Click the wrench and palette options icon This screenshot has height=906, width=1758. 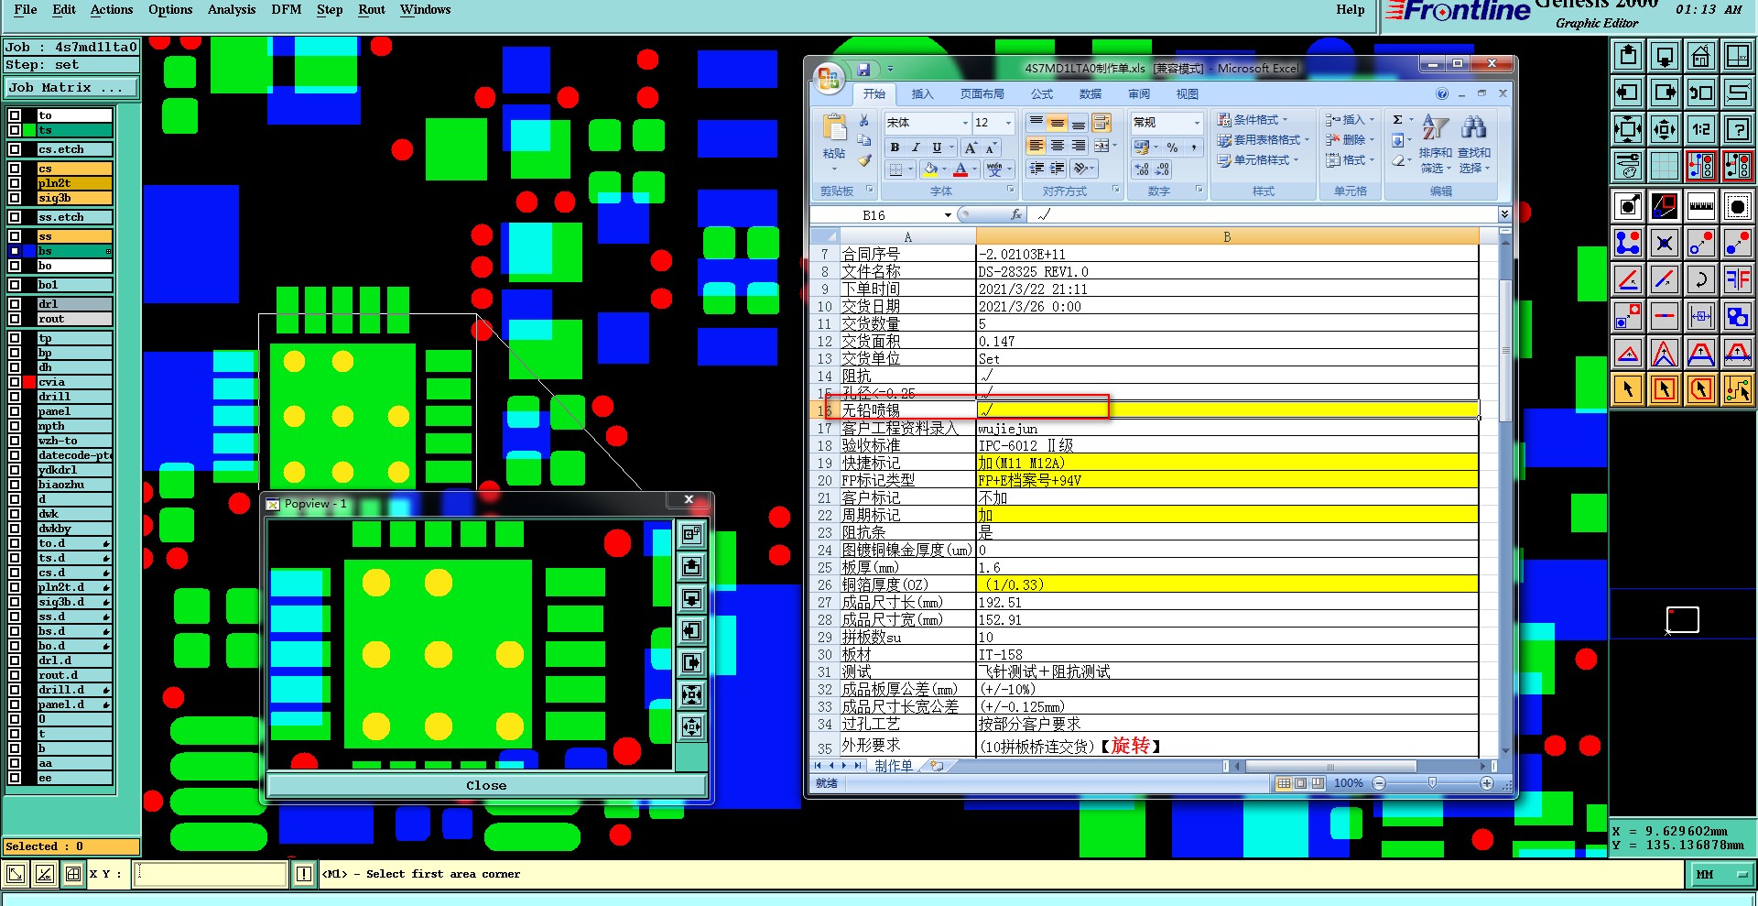pyautogui.click(x=1628, y=166)
